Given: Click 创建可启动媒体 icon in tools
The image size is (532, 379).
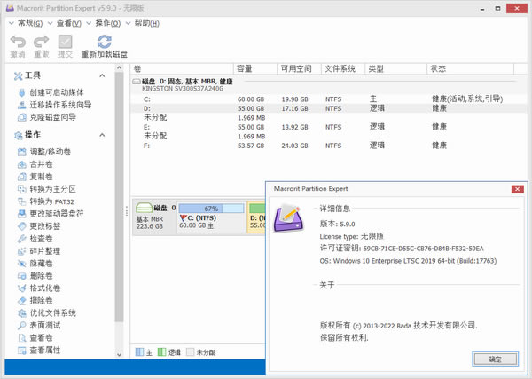Looking at the screenshot, I should pos(21,92).
